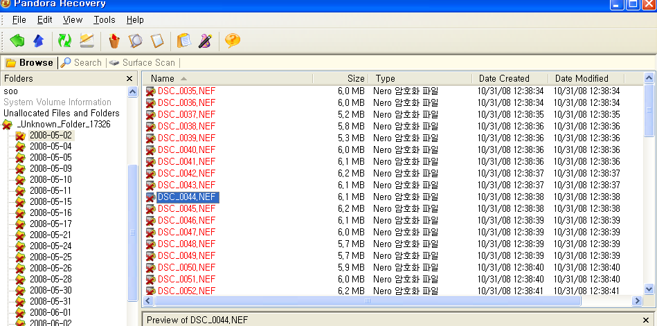Switch to the Search tab
This screenshot has height=326, width=657.
tap(81, 63)
